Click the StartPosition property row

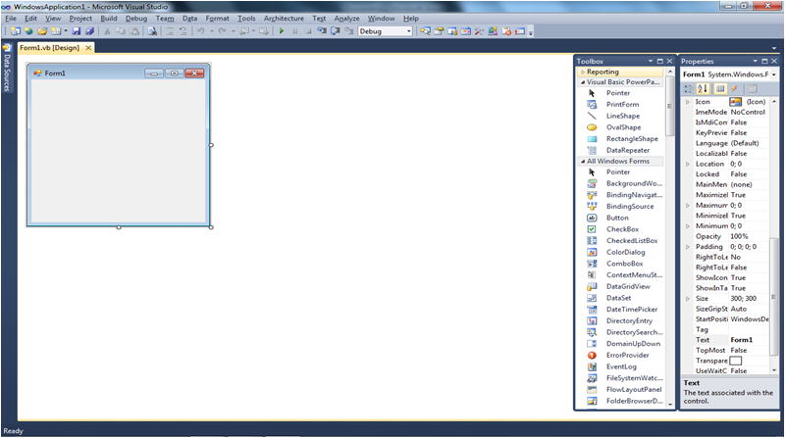727,319
